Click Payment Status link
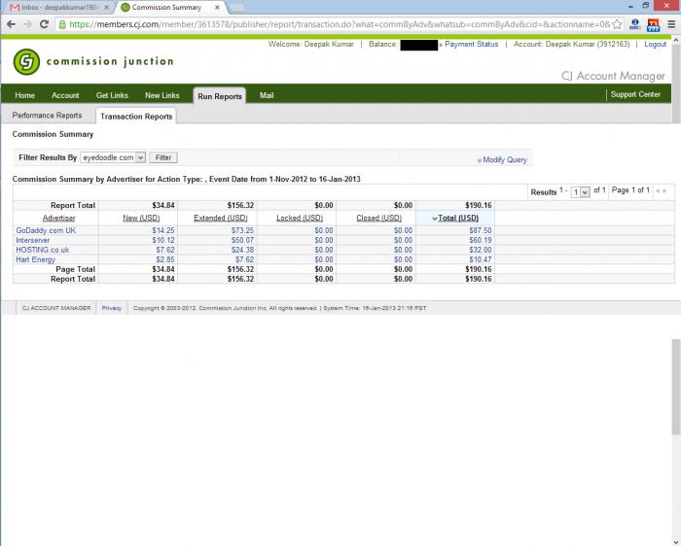 click(471, 45)
